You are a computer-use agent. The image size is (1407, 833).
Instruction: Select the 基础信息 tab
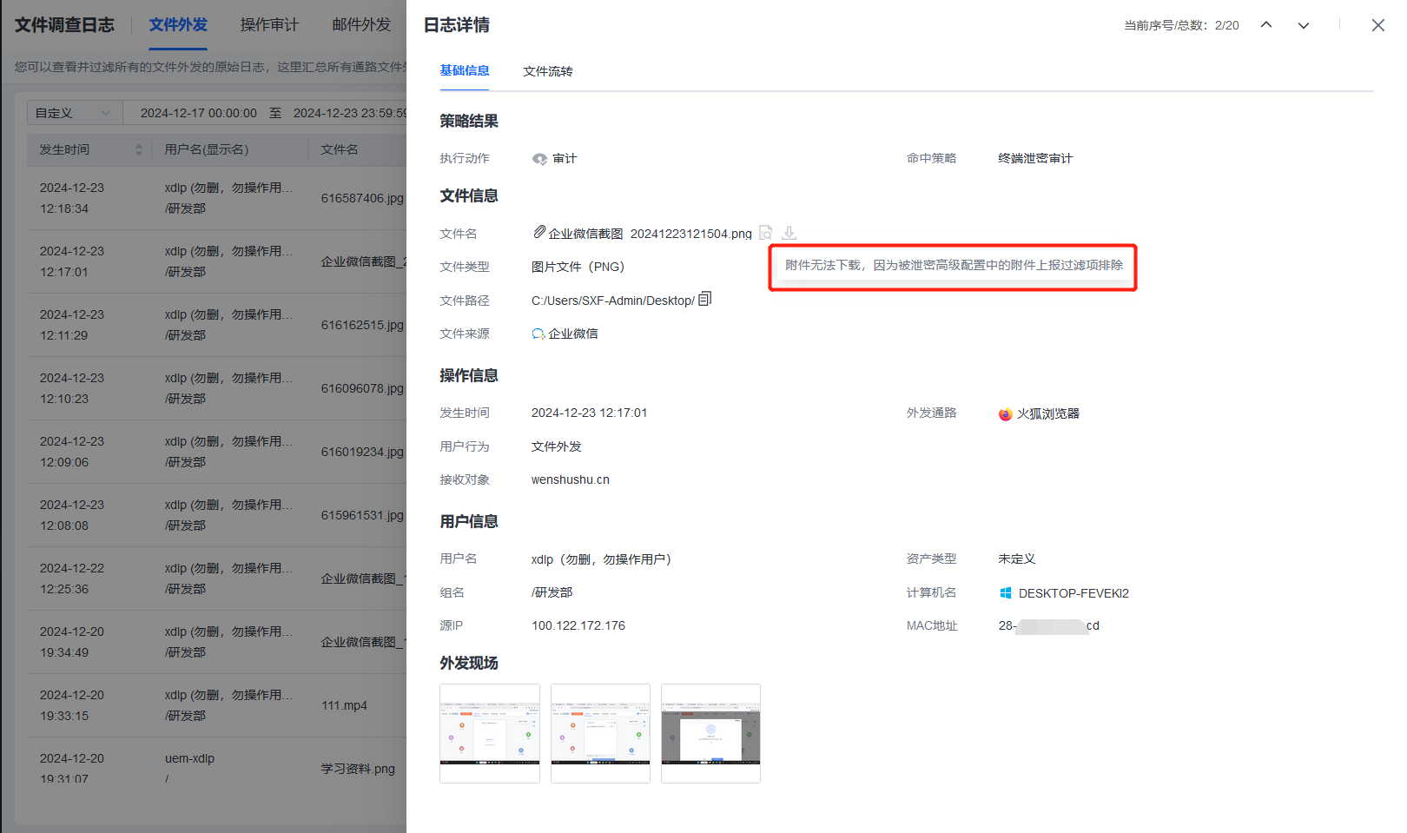(464, 71)
